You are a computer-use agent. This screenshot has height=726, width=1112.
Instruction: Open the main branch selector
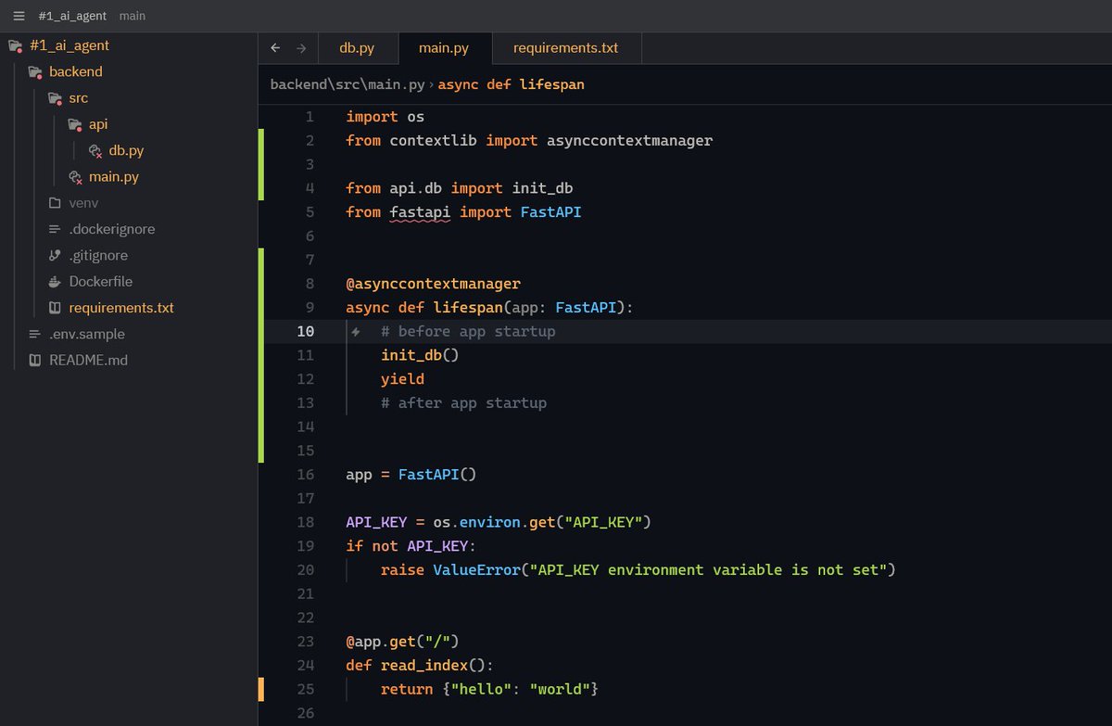tap(133, 16)
